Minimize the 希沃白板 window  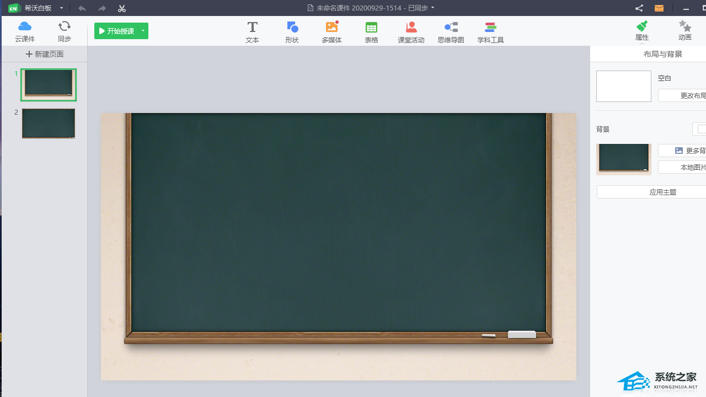click(x=686, y=8)
